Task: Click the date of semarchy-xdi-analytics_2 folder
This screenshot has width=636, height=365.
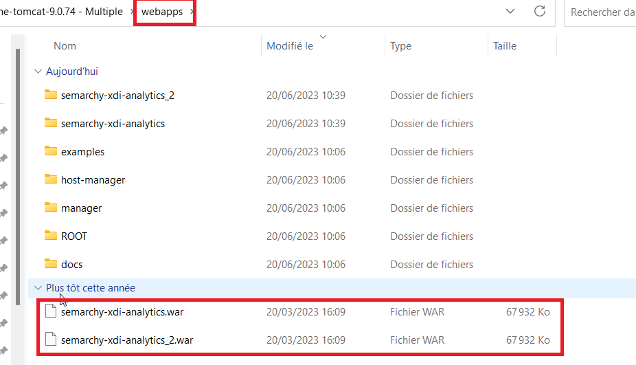Action: [306, 96]
